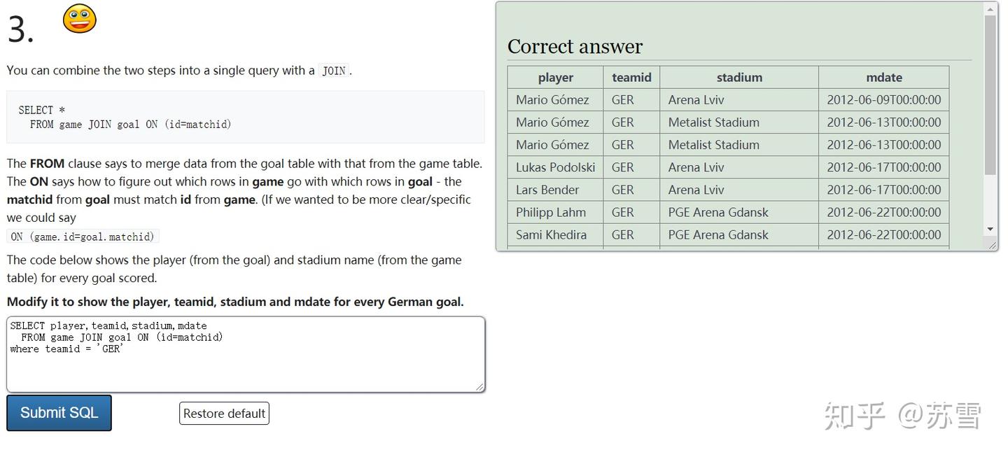This screenshot has width=1008, height=457.
Task: Select the PGE Arena Gdansk cell in Philipp Lahm row
Action: coord(718,212)
